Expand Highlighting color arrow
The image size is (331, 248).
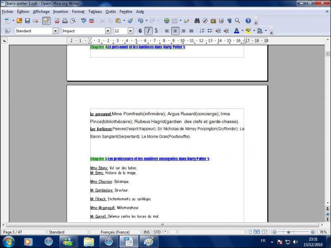pos(254,31)
